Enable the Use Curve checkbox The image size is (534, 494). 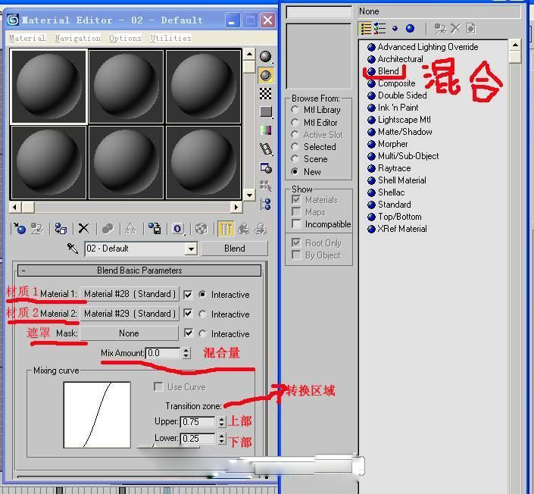159,387
